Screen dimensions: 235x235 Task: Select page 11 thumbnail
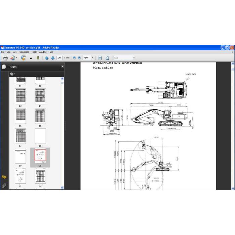click(x=20, y=81)
